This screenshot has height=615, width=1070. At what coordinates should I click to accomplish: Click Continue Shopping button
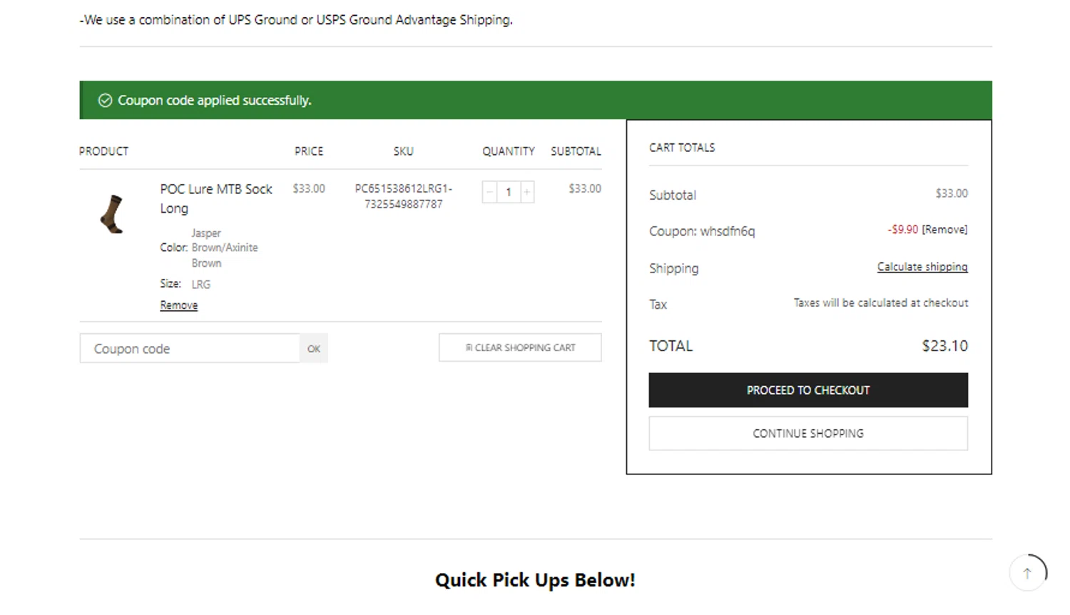[x=808, y=434]
